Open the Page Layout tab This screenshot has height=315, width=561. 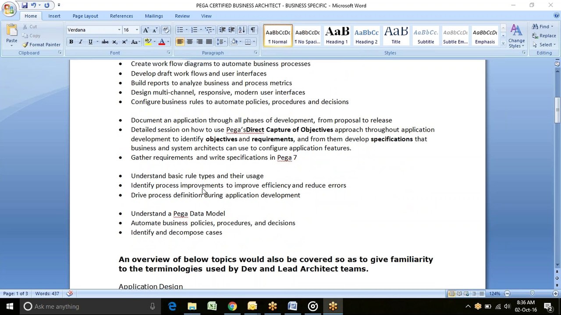tap(85, 16)
